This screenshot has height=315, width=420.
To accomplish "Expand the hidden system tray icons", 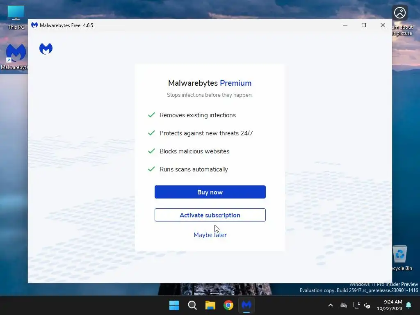I will pyautogui.click(x=331, y=305).
